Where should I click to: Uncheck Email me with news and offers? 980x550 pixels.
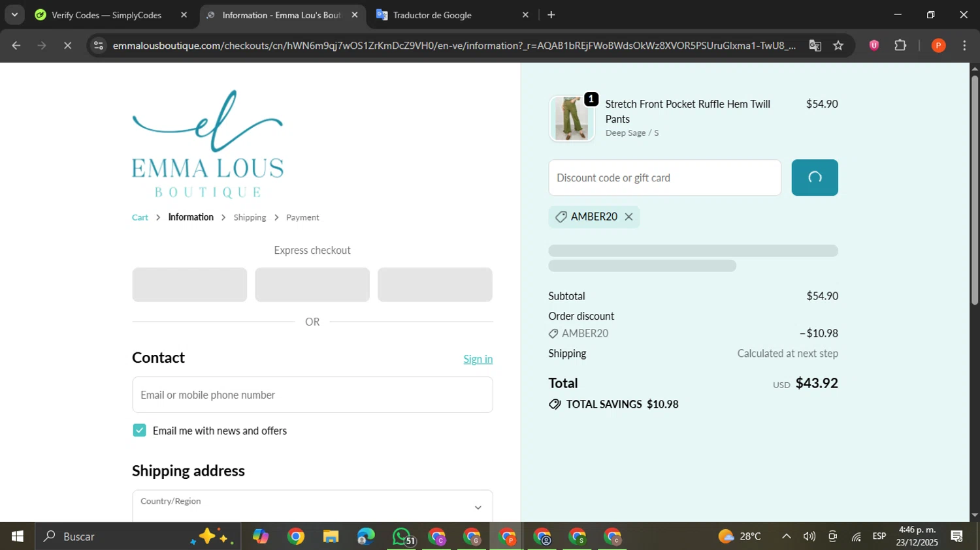[x=139, y=431]
